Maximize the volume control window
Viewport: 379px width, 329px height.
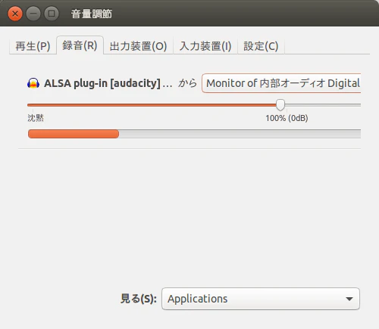click(x=52, y=14)
